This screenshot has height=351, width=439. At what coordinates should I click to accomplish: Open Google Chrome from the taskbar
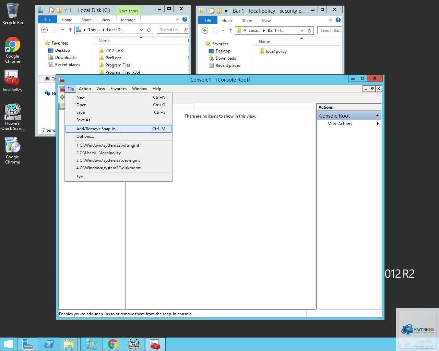112,344
